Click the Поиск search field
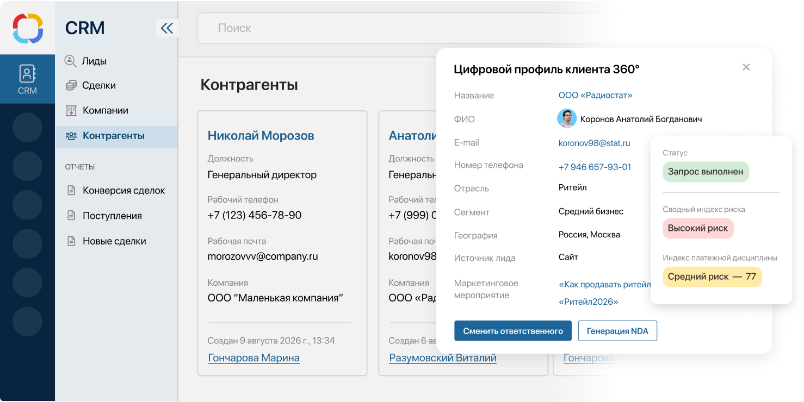This screenshot has height=402, width=804. pos(405,28)
